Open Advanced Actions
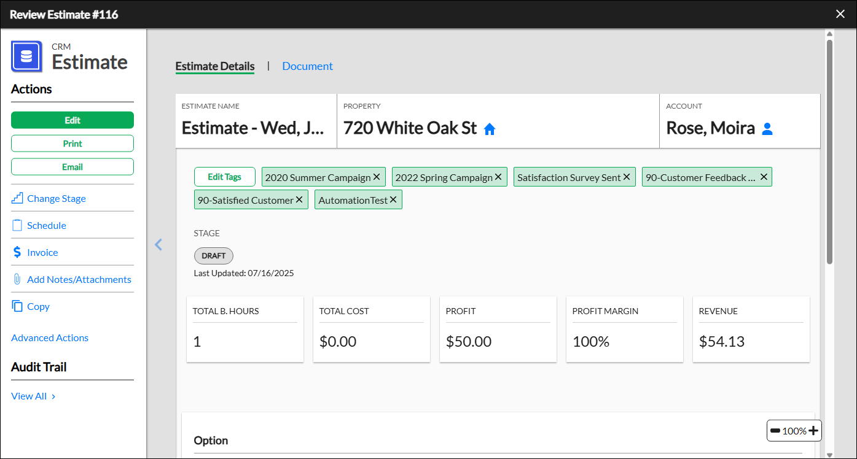The width and height of the screenshot is (857, 459). coord(50,337)
